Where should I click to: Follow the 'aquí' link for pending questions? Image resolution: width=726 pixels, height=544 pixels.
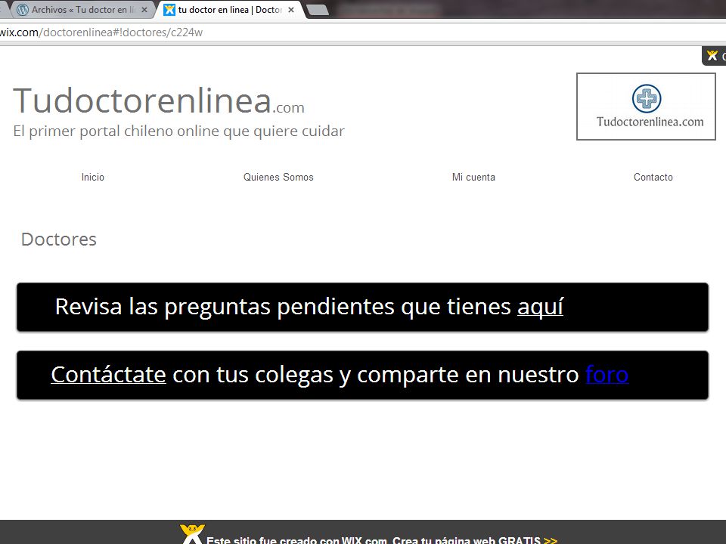(540, 307)
